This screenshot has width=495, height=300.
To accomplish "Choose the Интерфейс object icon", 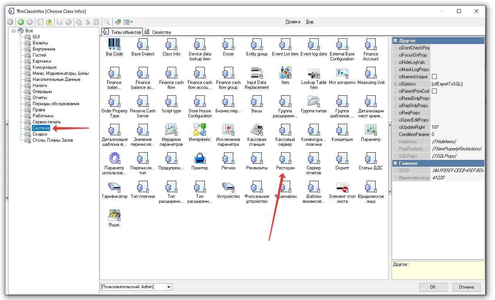I will [199, 133].
